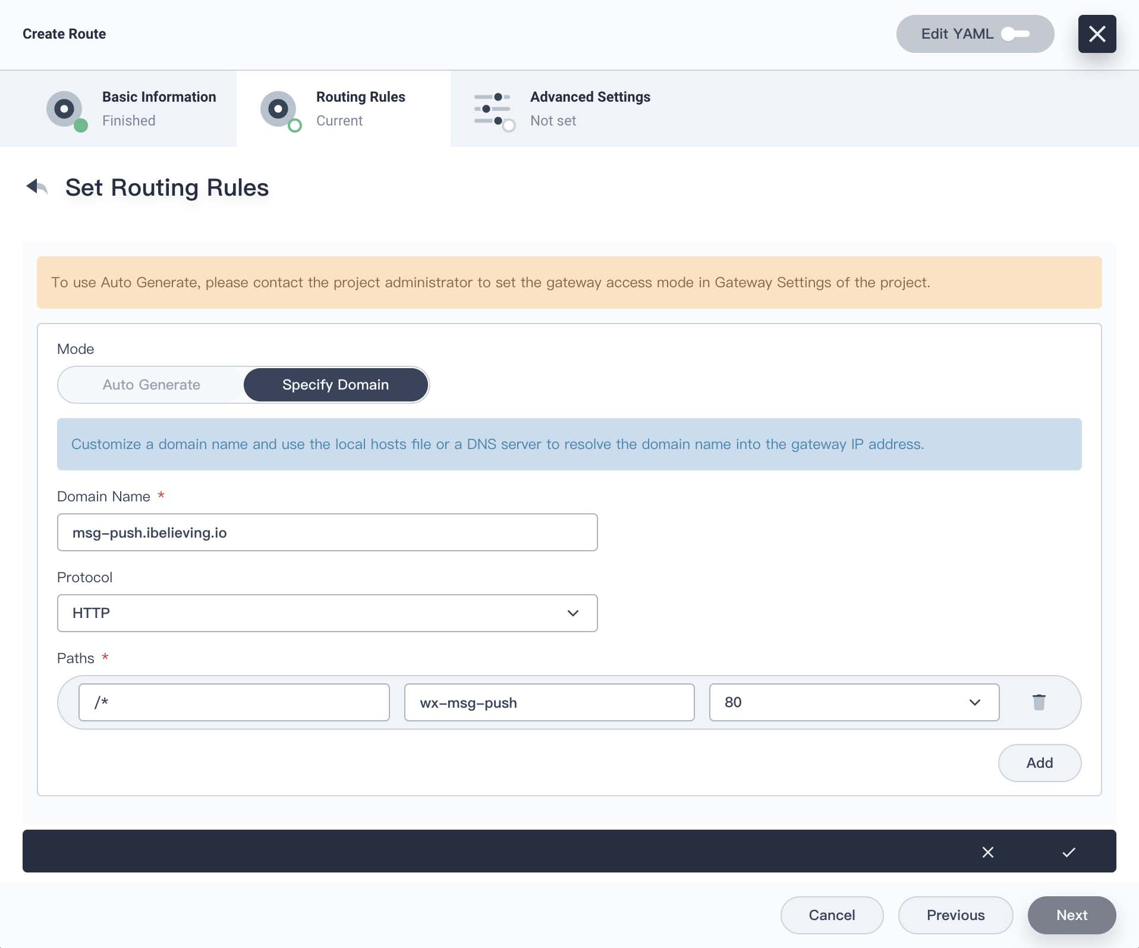Click the Previous button
Viewport: 1139px width, 948px height.
tap(955, 915)
